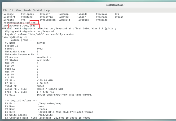
Task: Click the Cur PV label
Action: [x=9, y=75]
